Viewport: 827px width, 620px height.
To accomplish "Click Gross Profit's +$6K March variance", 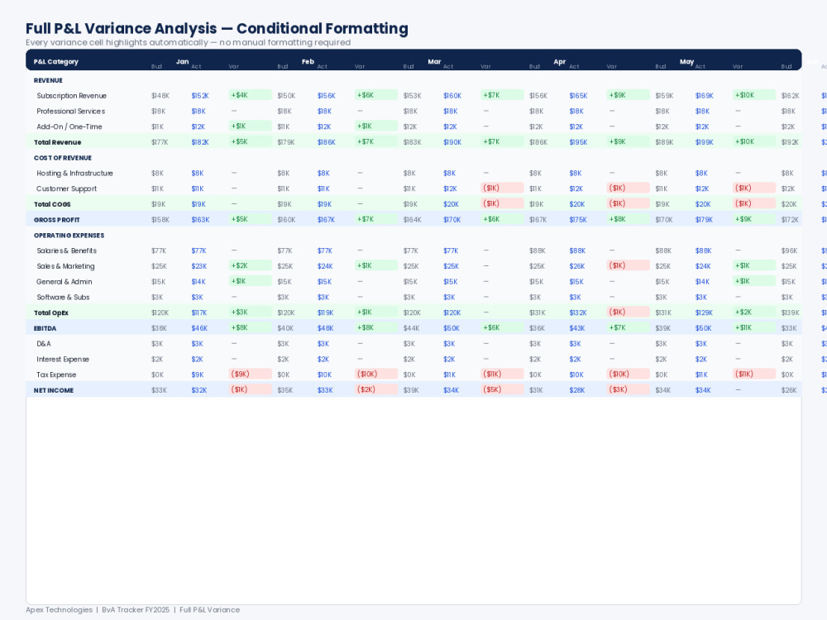I will 502,219.
